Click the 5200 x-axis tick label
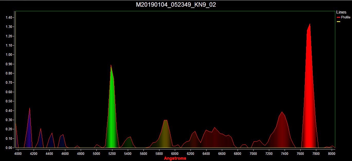Screen dimensions: 352x161 click(112, 154)
